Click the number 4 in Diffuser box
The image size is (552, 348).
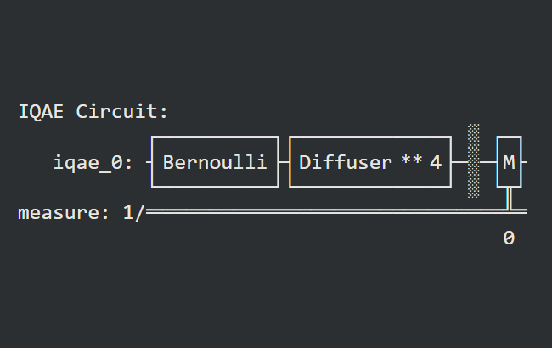point(436,162)
